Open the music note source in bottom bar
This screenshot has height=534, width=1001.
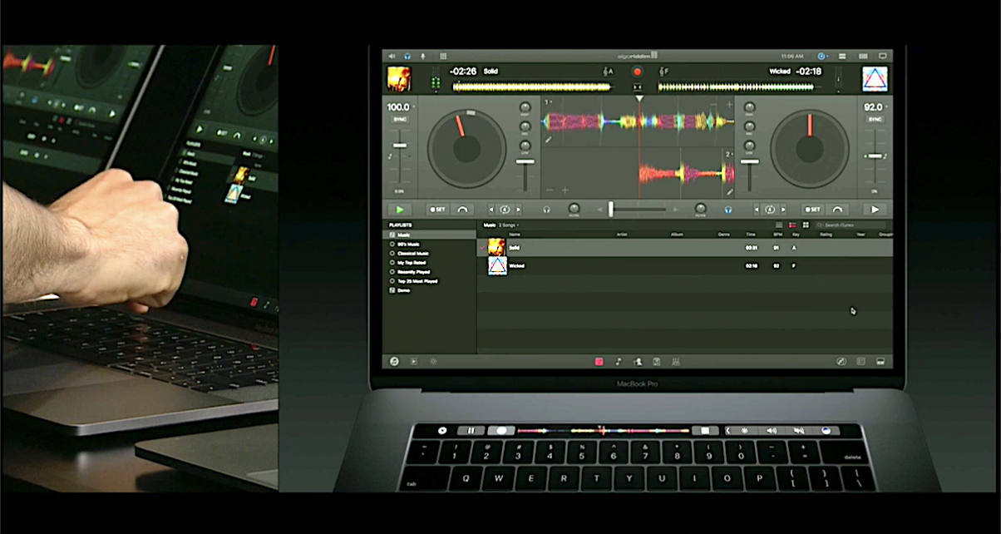(x=618, y=362)
